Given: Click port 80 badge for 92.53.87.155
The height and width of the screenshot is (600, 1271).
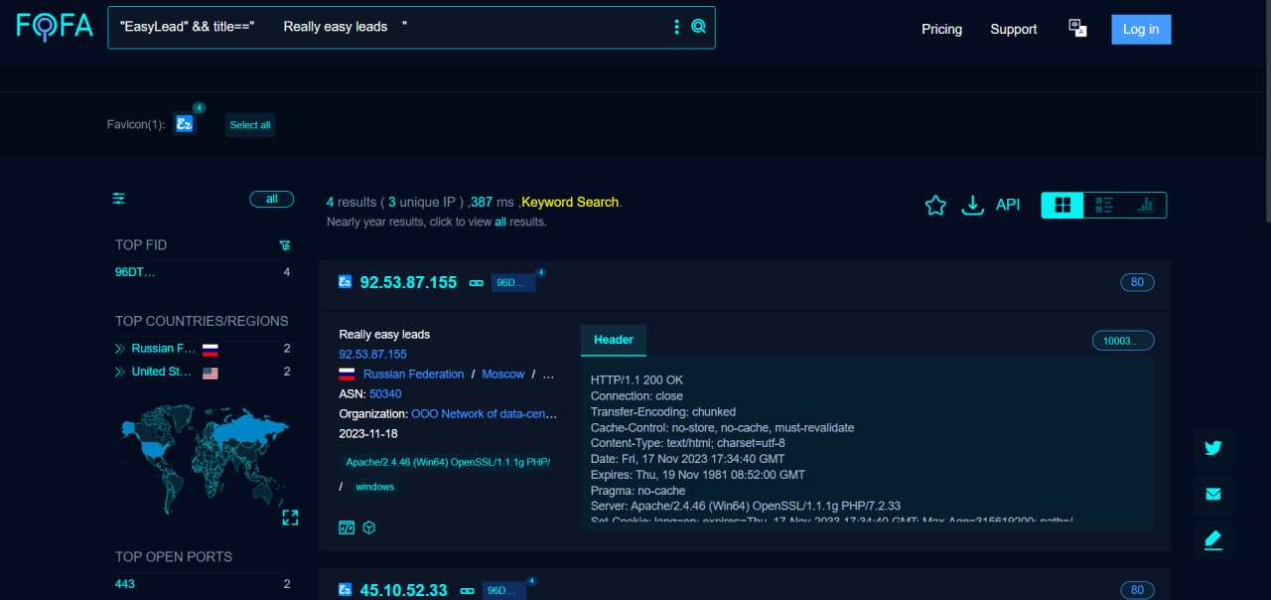Looking at the screenshot, I should click(x=1137, y=282).
